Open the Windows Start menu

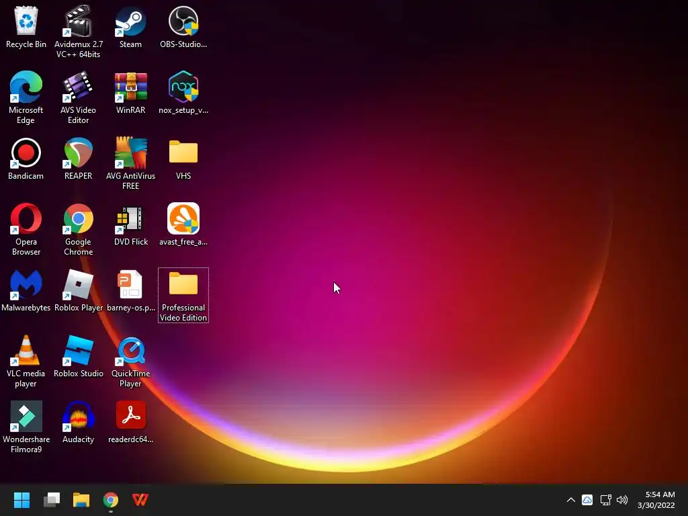coord(21,500)
